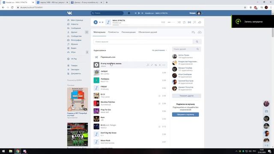Click the shuffle icon next to Перемешать все
The image size is (274, 154).
[96, 57]
